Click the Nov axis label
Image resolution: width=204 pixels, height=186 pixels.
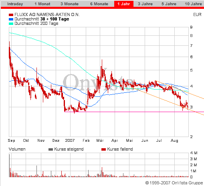(41, 140)
